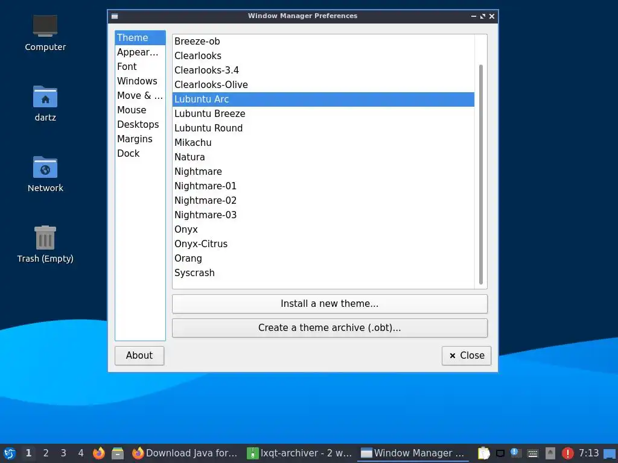
Task: Click the red update alert tray icon
Action: point(567,453)
